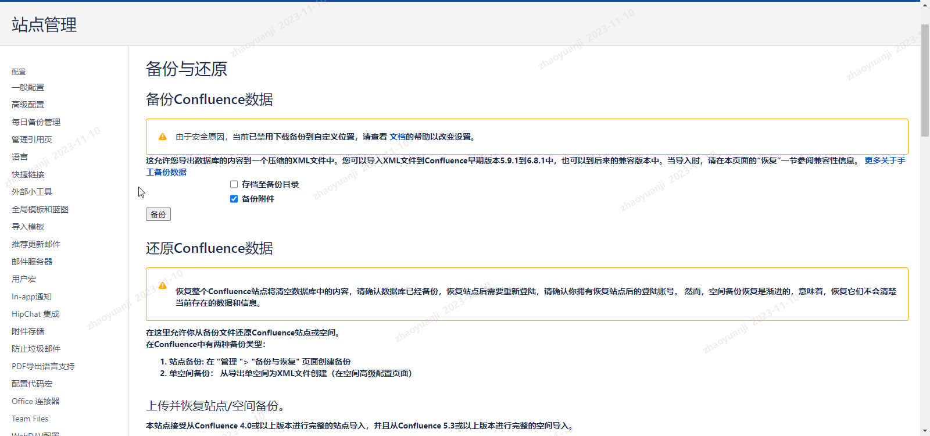930x436 pixels.
Task: Open the 文档 help link
Action: coord(398,137)
